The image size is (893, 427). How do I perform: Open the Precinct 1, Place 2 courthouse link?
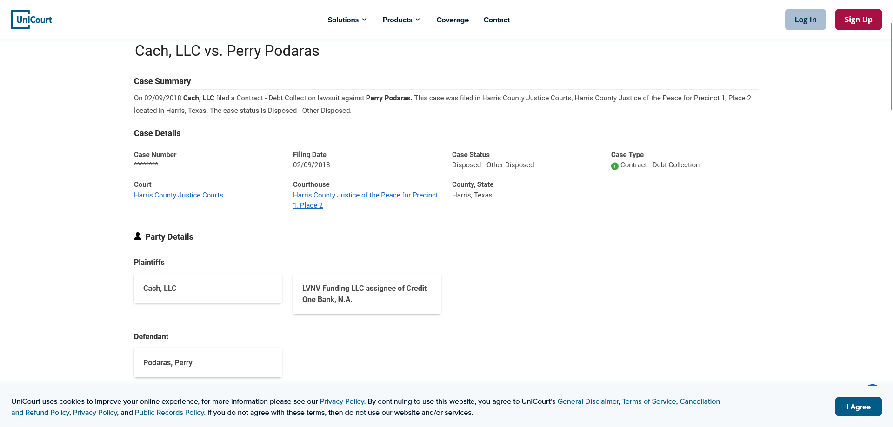coord(365,200)
